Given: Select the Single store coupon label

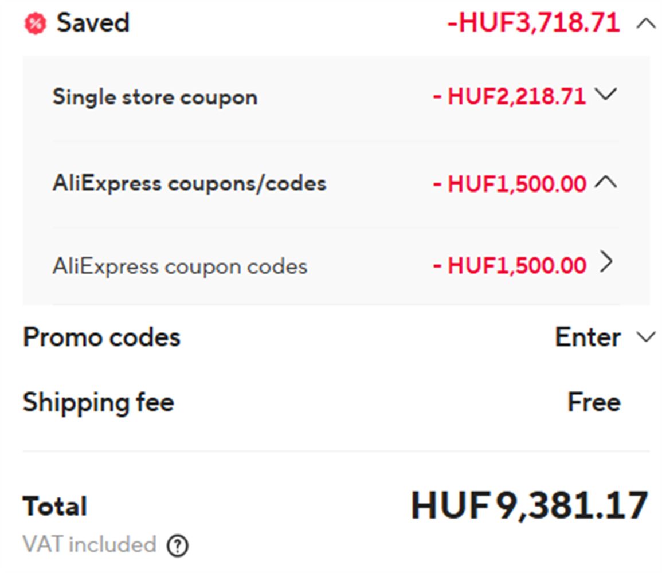Looking at the screenshot, I should coord(155,97).
